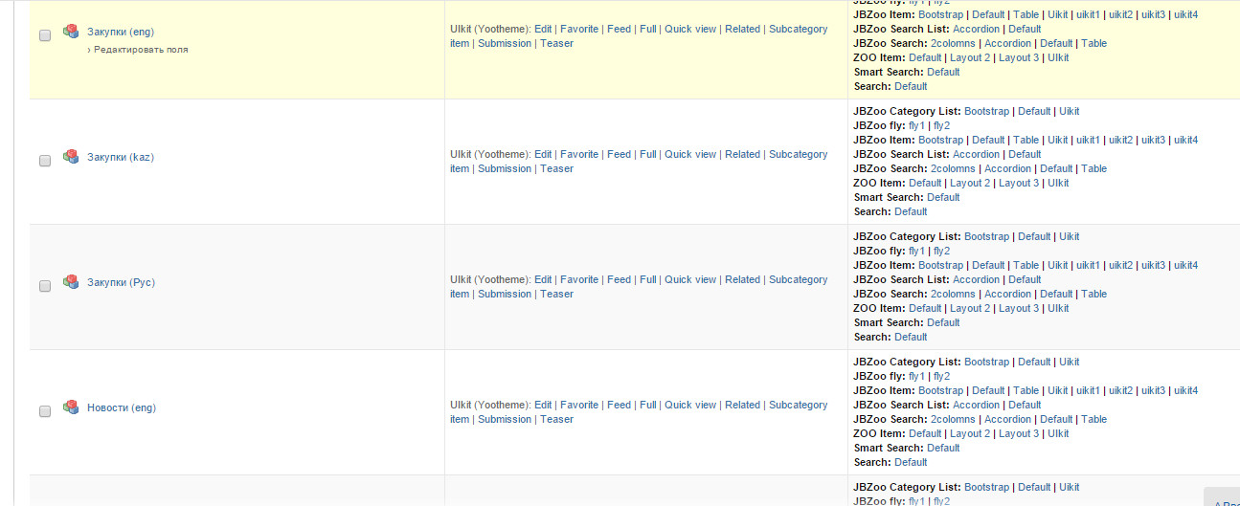Open Teaser layout for Закупки (Рус)
This screenshot has width=1240, height=506.
(x=556, y=294)
